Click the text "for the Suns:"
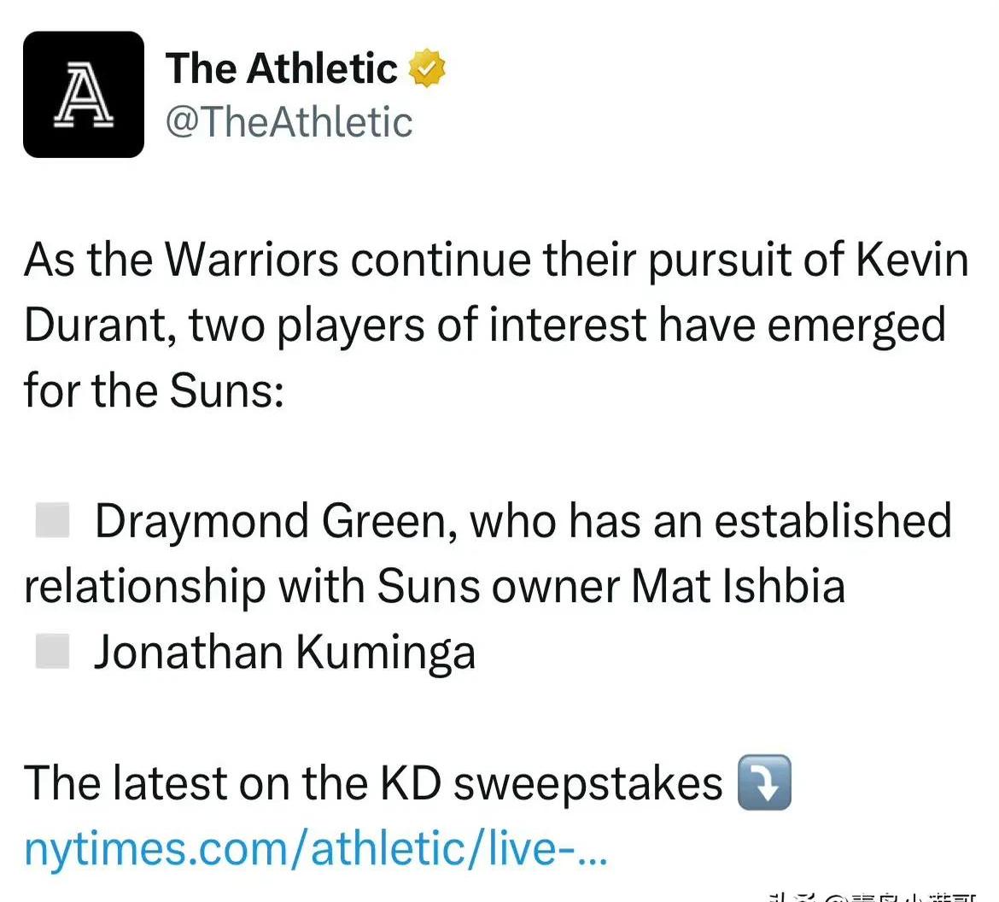The height and width of the screenshot is (902, 999). (154, 390)
